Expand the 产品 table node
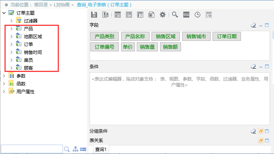The image size is (274, 154). pyautogui.click(x=12, y=28)
